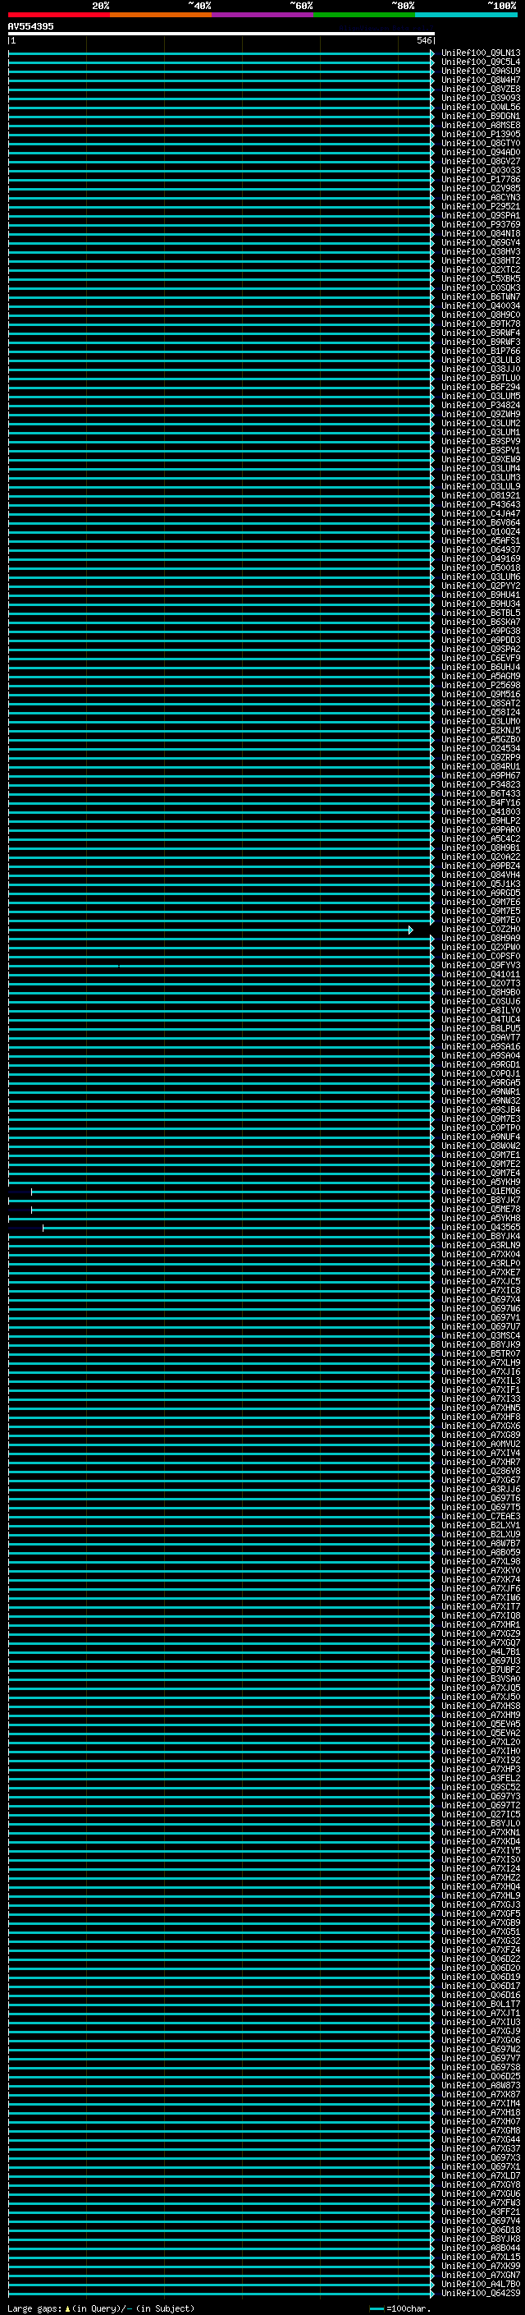525x2315 pixels.
Task: Select the UniRef100_B8YJK7 label
Action: click(481, 1201)
